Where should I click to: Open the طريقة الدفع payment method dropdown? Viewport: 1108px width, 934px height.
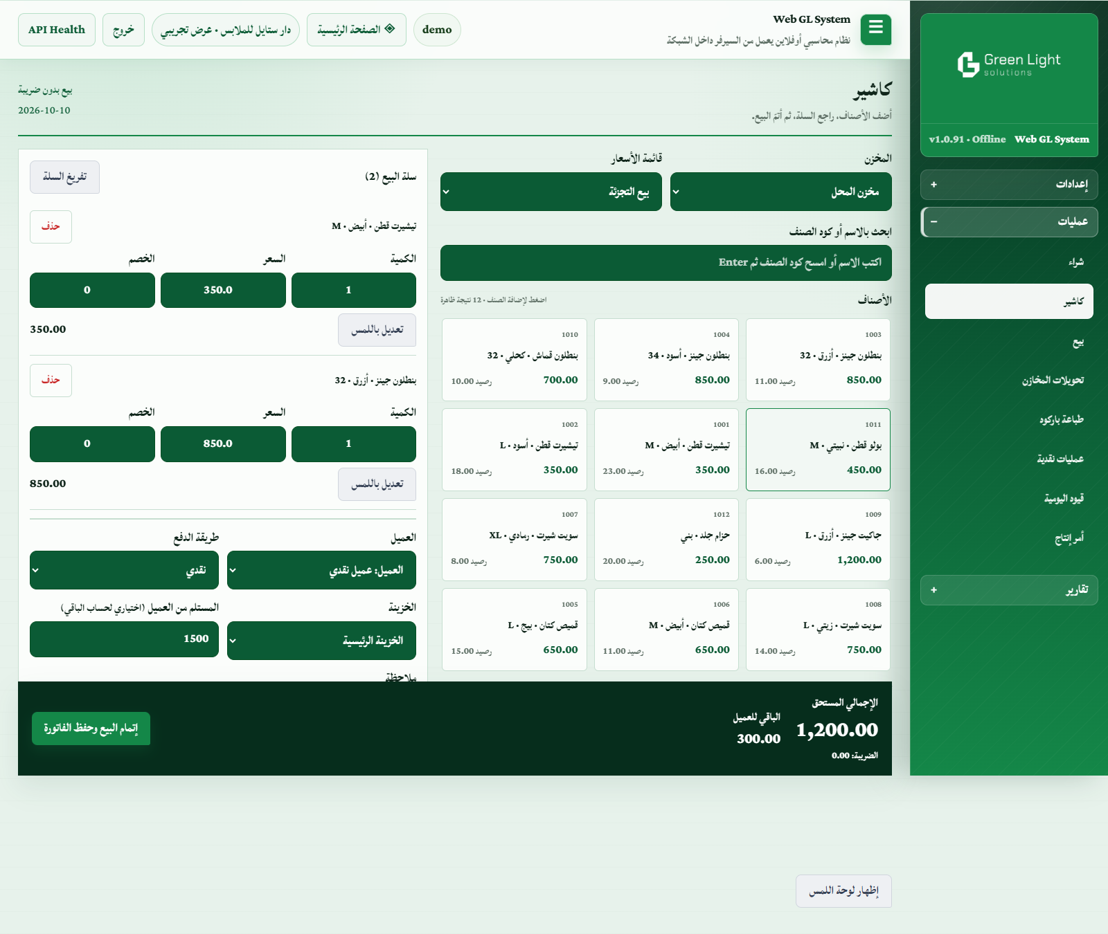(124, 570)
